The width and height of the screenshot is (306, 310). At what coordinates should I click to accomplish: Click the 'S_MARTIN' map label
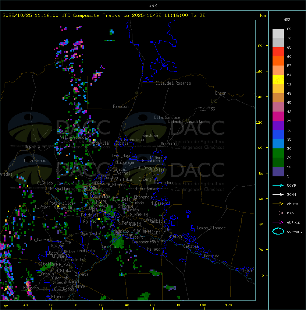tap(139, 215)
